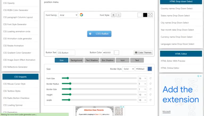Click the reset icon for Border-Size
The image size is (204, 116).
pyautogui.click(x=151, y=89)
